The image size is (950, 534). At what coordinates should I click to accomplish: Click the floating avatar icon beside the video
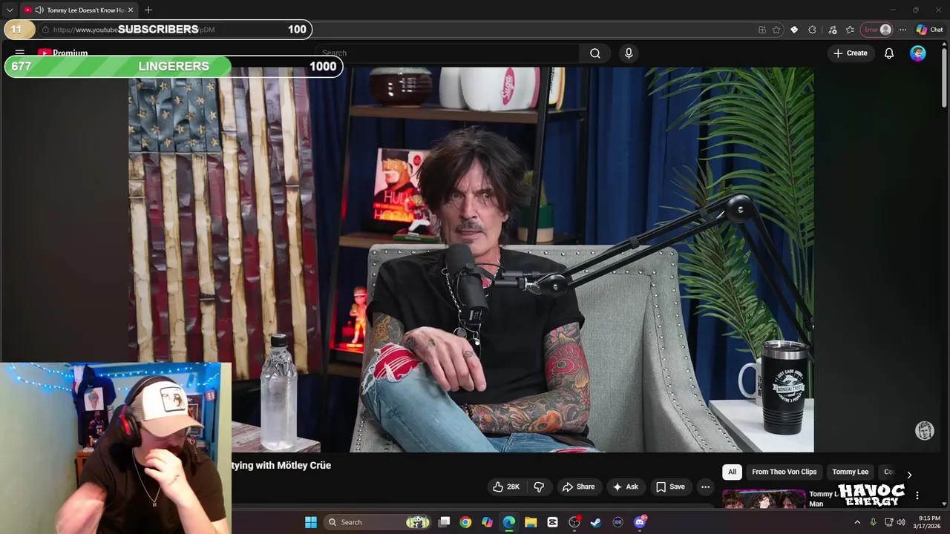point(925,431)
